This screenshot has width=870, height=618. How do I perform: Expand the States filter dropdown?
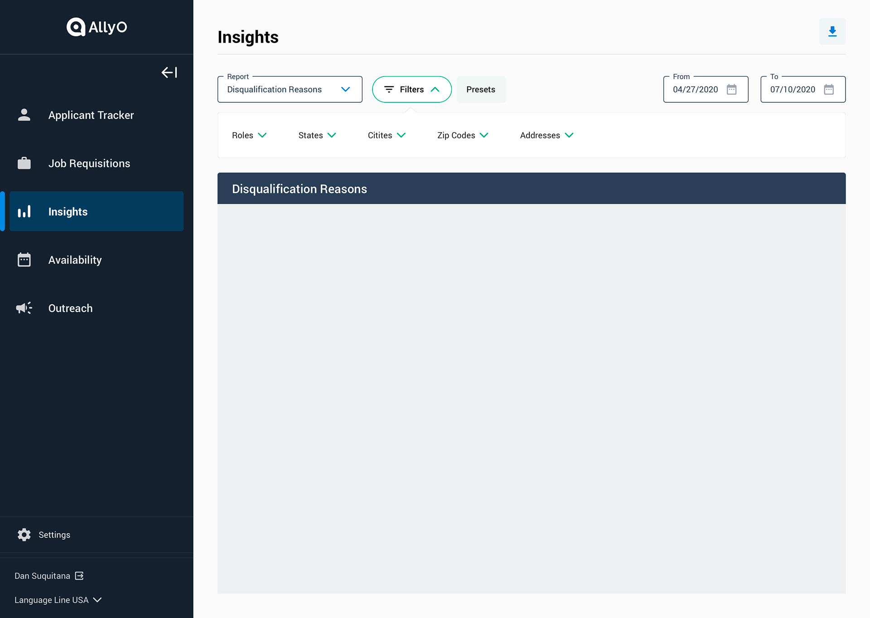(317, 135)
